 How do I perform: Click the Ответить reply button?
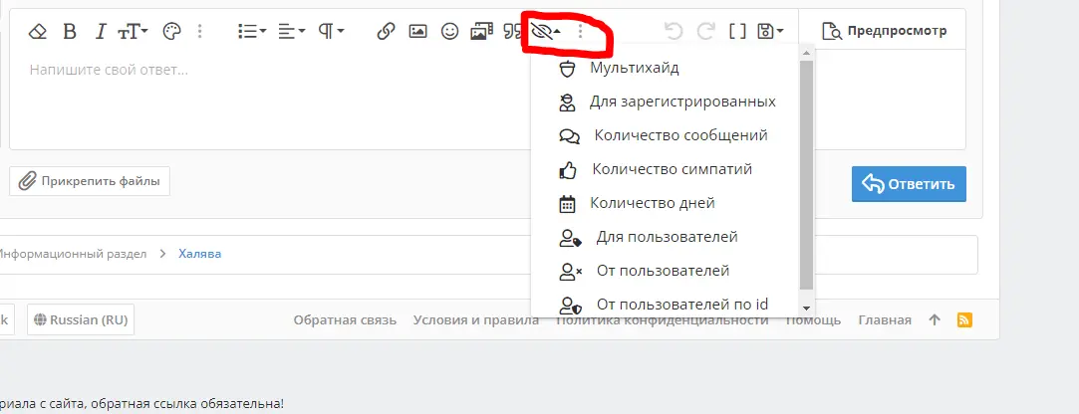tap(909, 184)
